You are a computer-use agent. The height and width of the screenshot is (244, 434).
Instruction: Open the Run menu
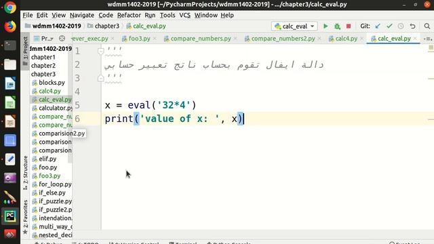(x=150, y=15)
